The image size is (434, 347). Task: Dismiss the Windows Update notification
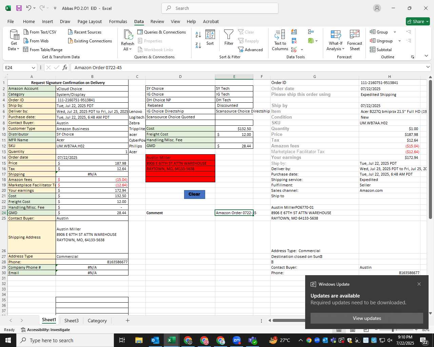pos(419,284)
